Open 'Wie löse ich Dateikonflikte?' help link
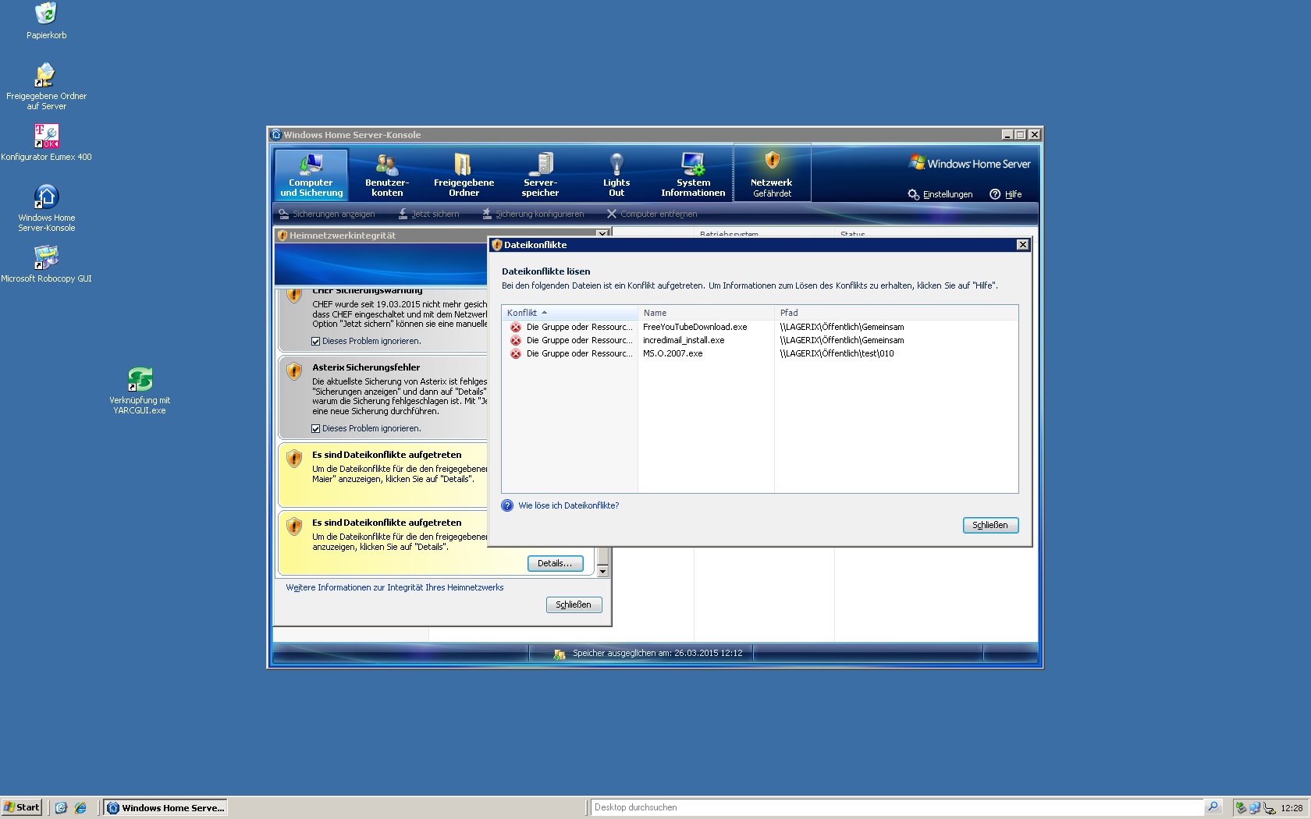The width and height of the screenshot is (1311, 819). tap(568, 505)
